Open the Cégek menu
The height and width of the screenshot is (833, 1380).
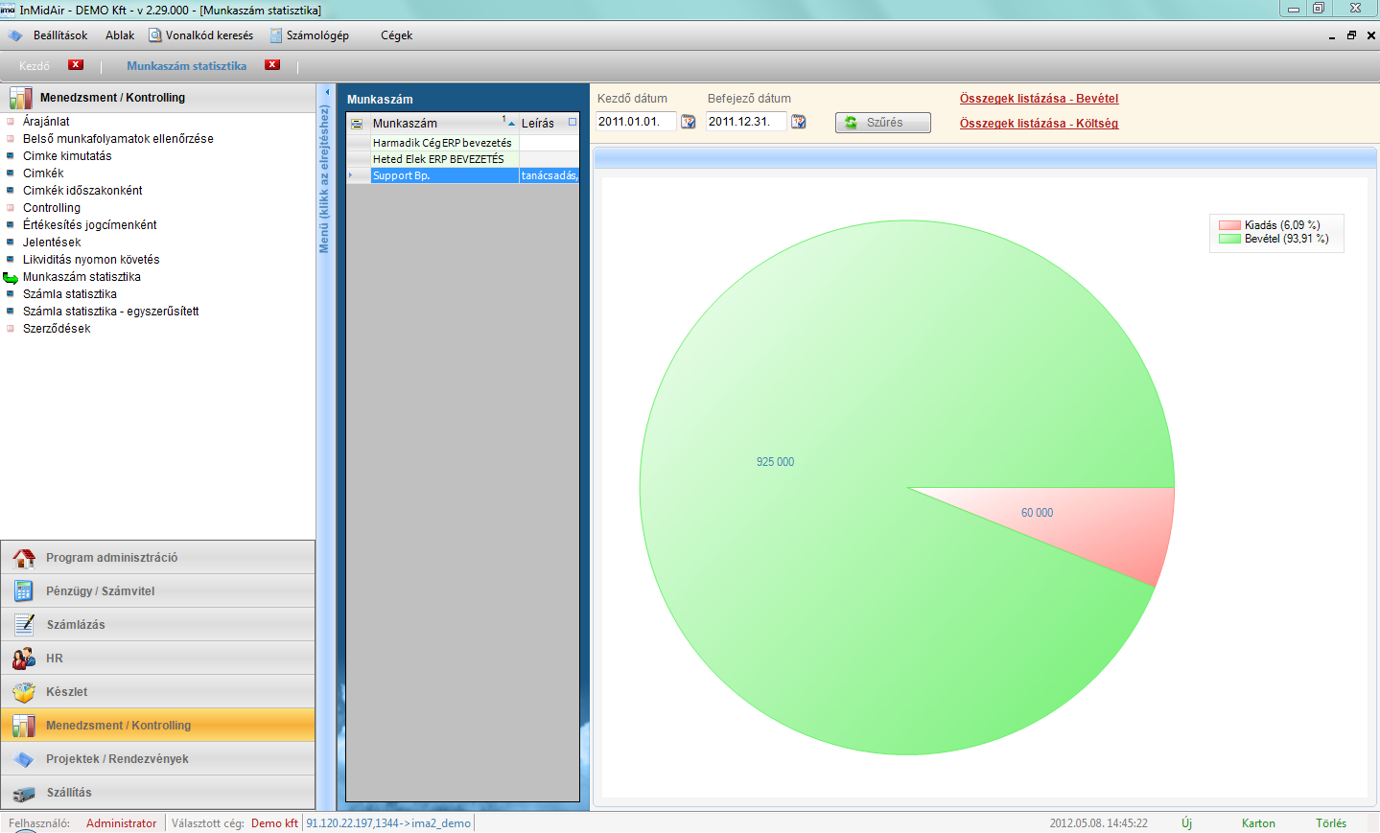[x=396, y=35]
